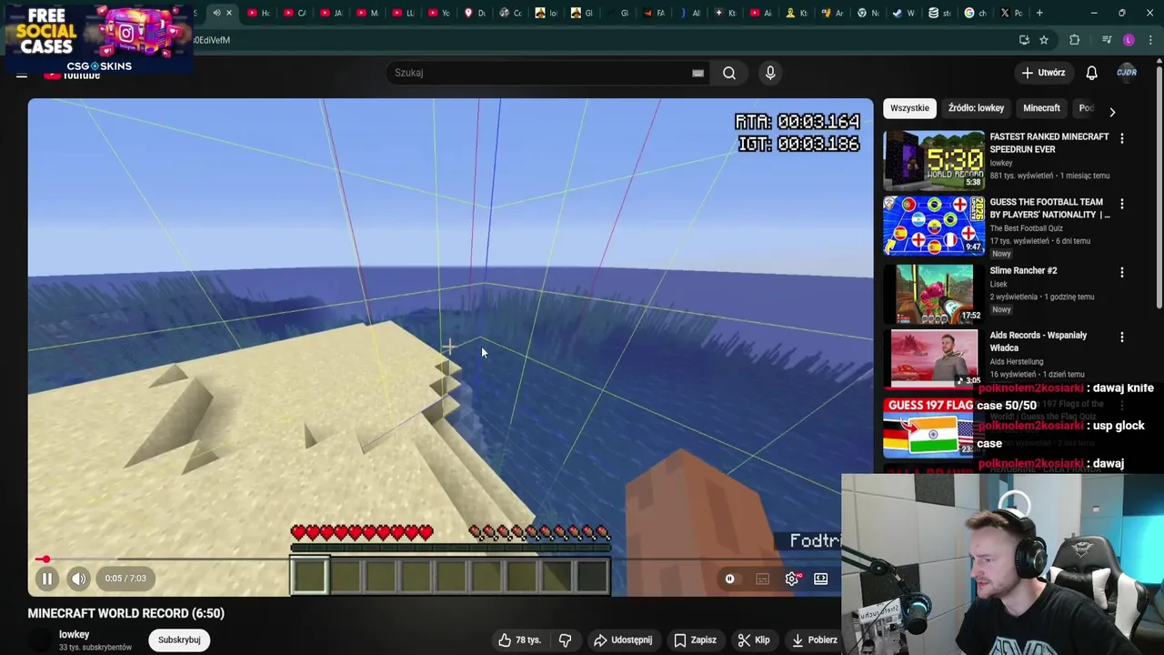Select the Wszystkie filter chip
Image resolution: width=1164 pixels, height=655 pixels.
[x=909, y=108]
